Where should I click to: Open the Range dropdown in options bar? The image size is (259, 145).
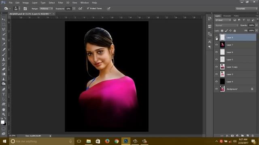point(46,8)
